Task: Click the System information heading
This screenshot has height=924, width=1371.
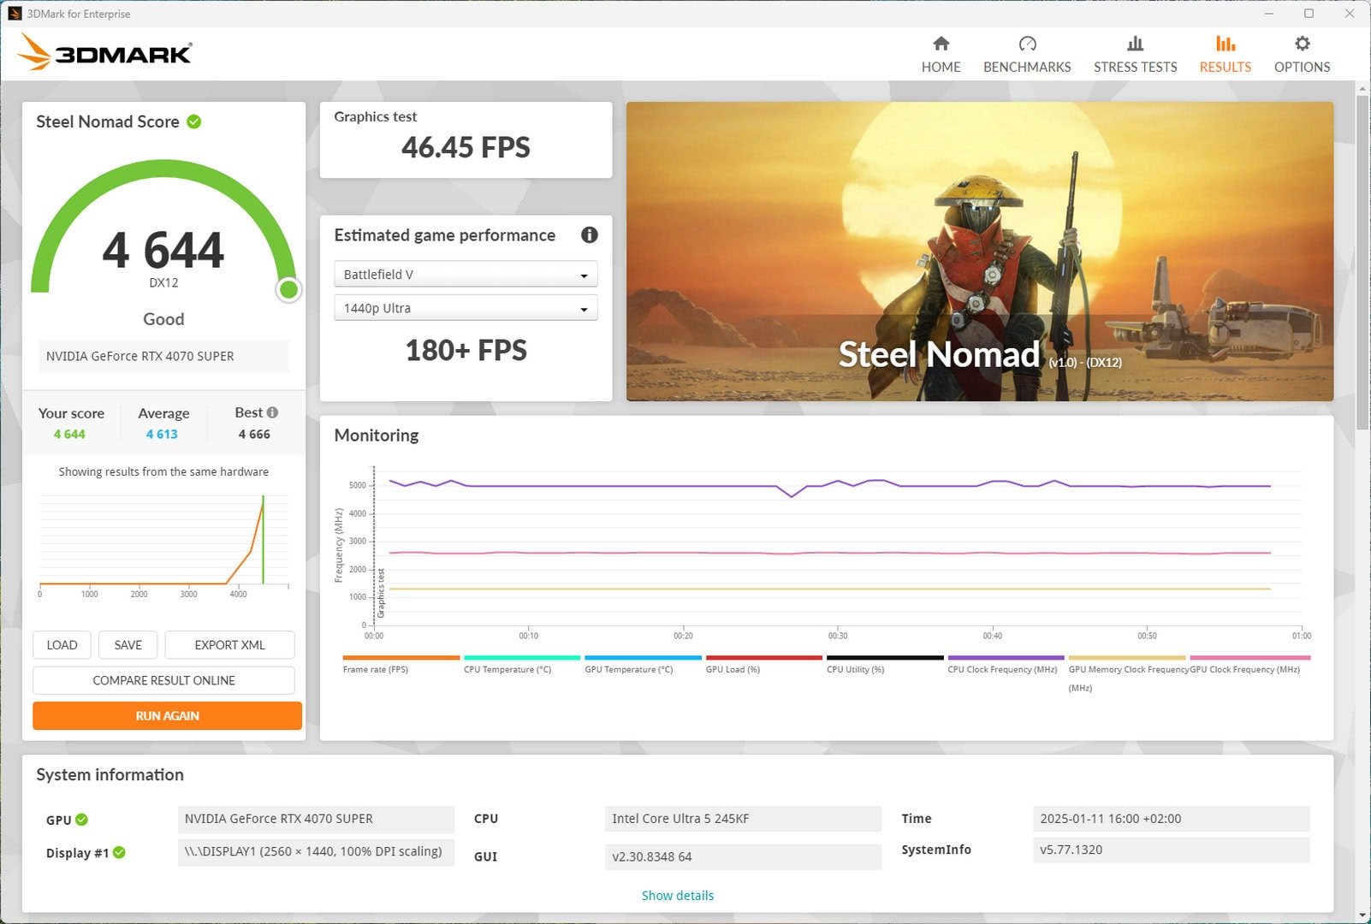Action: pyautogui.click(x=110, y=774)
